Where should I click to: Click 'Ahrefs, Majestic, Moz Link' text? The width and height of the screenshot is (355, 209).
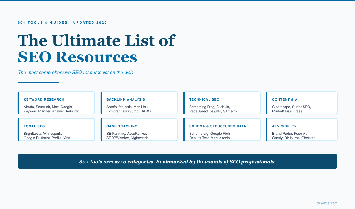pyautogui.click(x=127, y=107)
